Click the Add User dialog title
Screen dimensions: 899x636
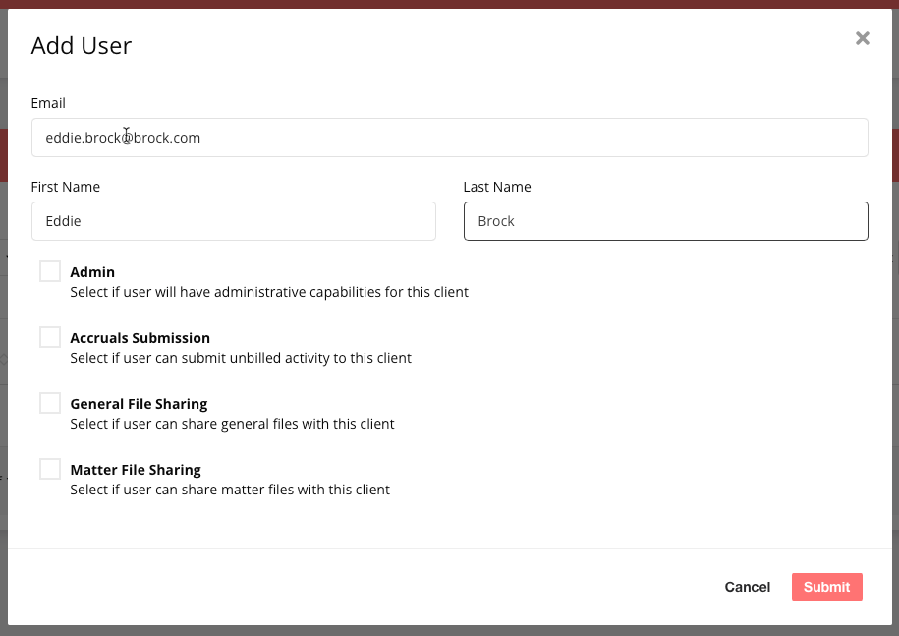[x=82, y=45]
